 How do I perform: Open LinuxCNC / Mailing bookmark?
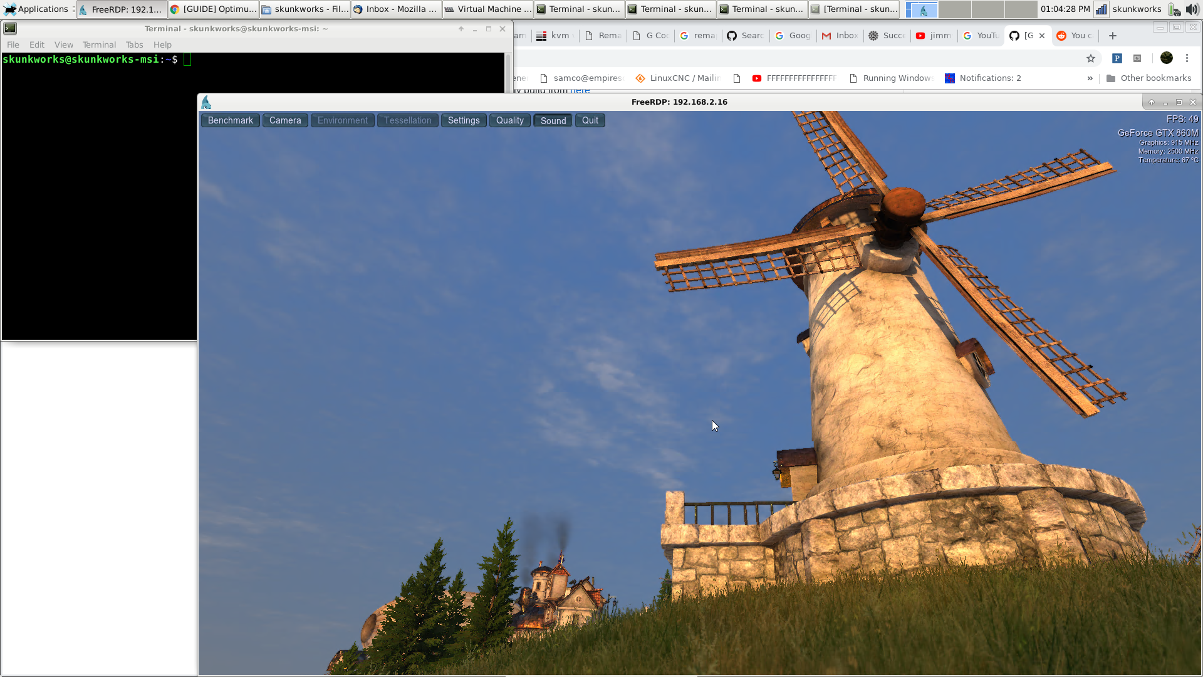coord(677,78)
